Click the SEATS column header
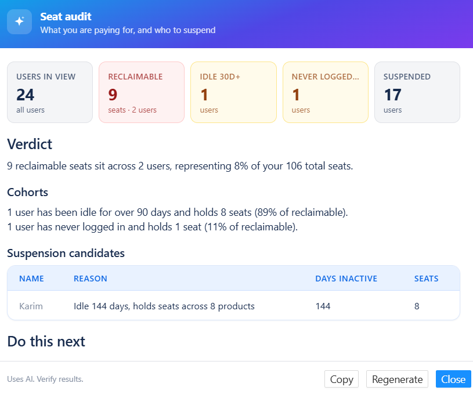This screenshot has width=473, height=394. 426,279
